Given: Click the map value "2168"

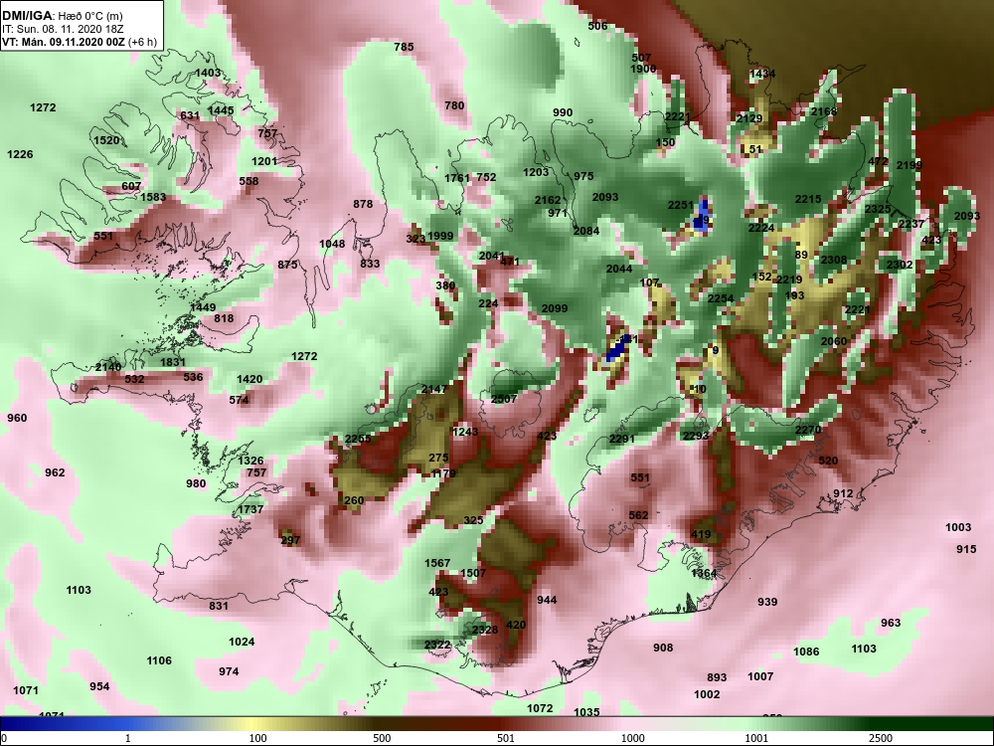Looking at the screenshot, I should click(x=824, y=111).
